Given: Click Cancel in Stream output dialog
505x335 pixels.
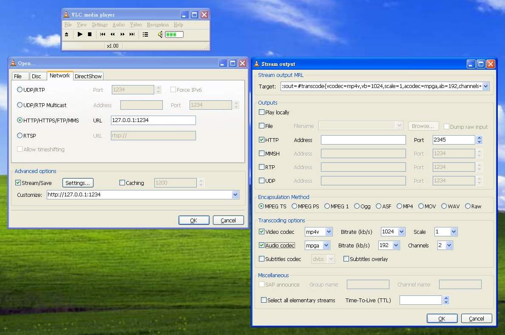Looking at the screenshot, I should (x=476, y=318).
